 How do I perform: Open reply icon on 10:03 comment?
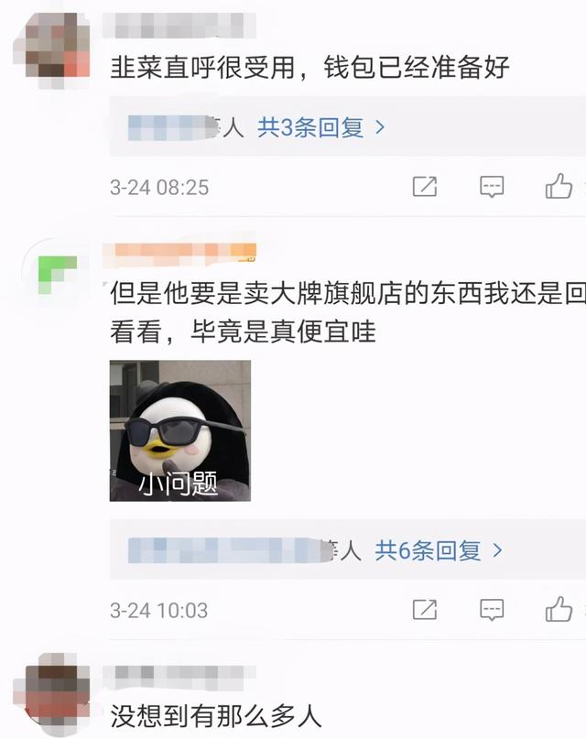point(492,609)
